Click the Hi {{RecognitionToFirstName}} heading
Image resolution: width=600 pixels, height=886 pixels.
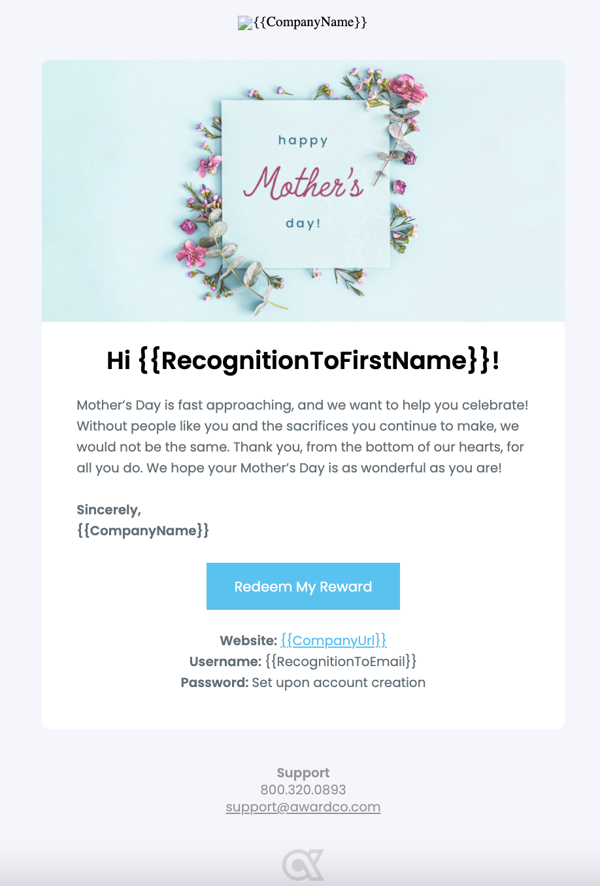(x=303, y=361)
